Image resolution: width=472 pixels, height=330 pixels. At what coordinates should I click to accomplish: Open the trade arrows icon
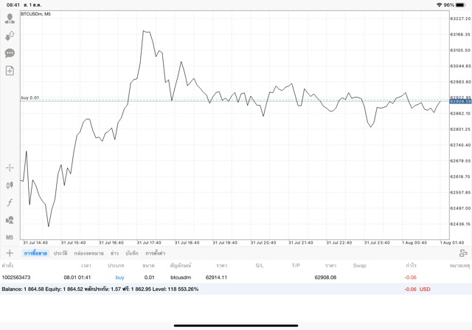(x=10, y=36)
